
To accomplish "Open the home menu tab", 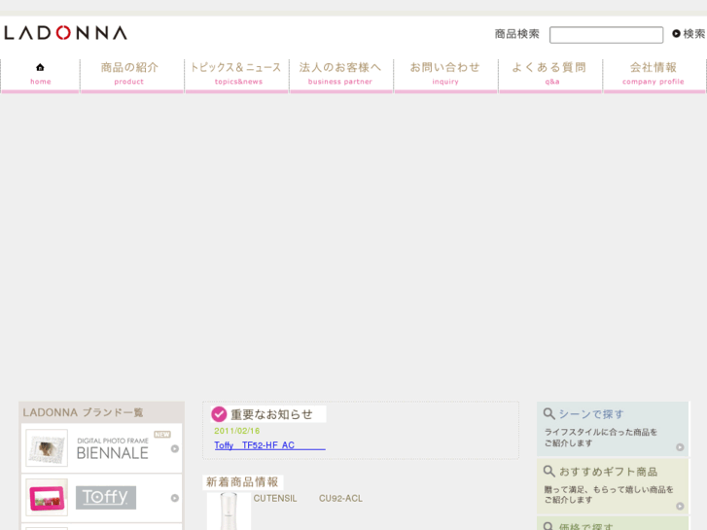I will (x=41, y=75).
